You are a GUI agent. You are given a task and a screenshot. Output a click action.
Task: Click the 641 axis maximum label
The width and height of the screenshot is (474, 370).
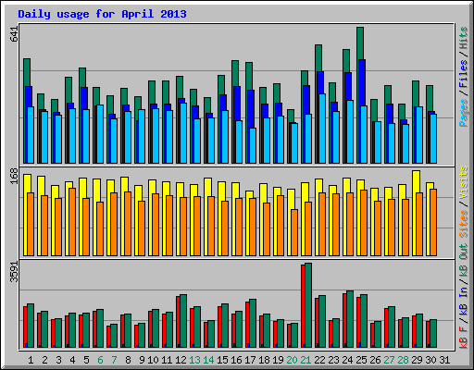(x=14, y=34)
